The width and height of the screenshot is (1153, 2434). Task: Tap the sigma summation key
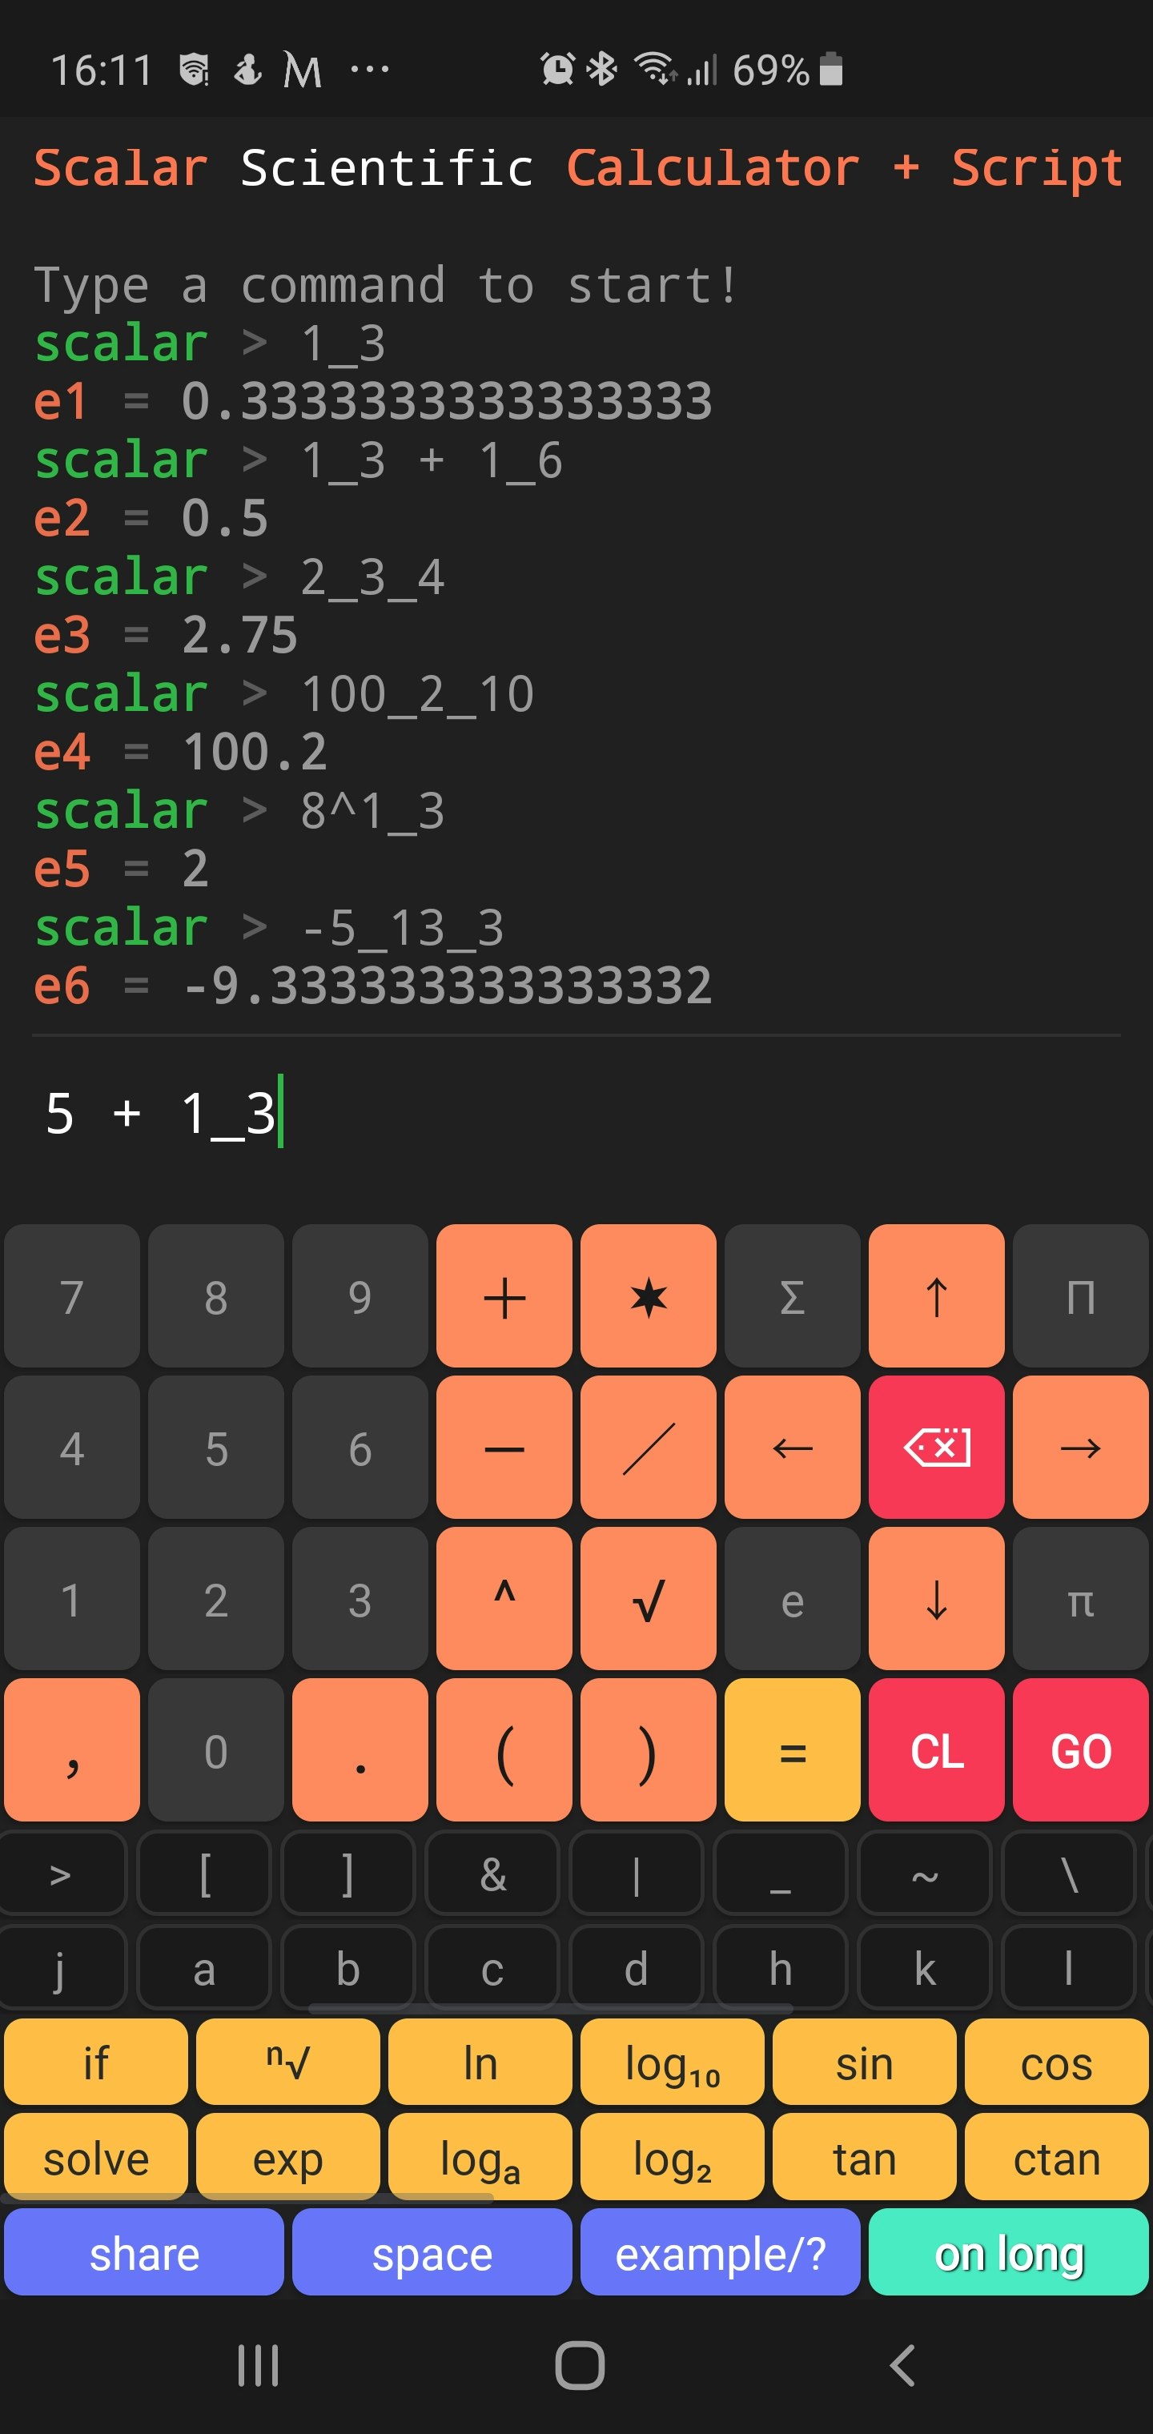[792, 1295]
